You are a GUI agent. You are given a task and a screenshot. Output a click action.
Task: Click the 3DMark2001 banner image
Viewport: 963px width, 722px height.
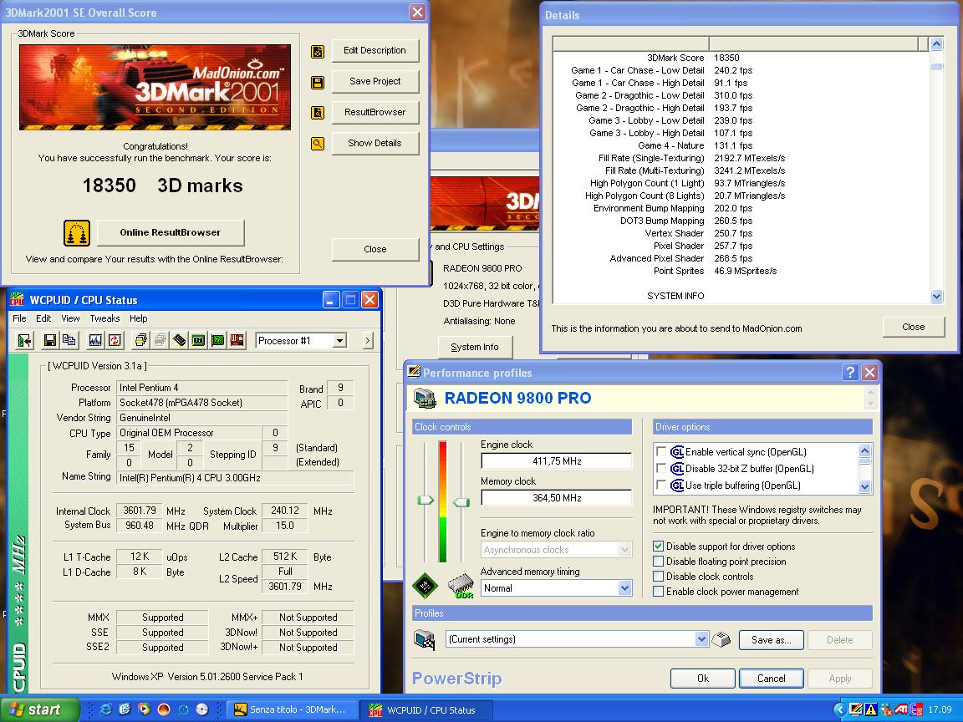(155, 87)
